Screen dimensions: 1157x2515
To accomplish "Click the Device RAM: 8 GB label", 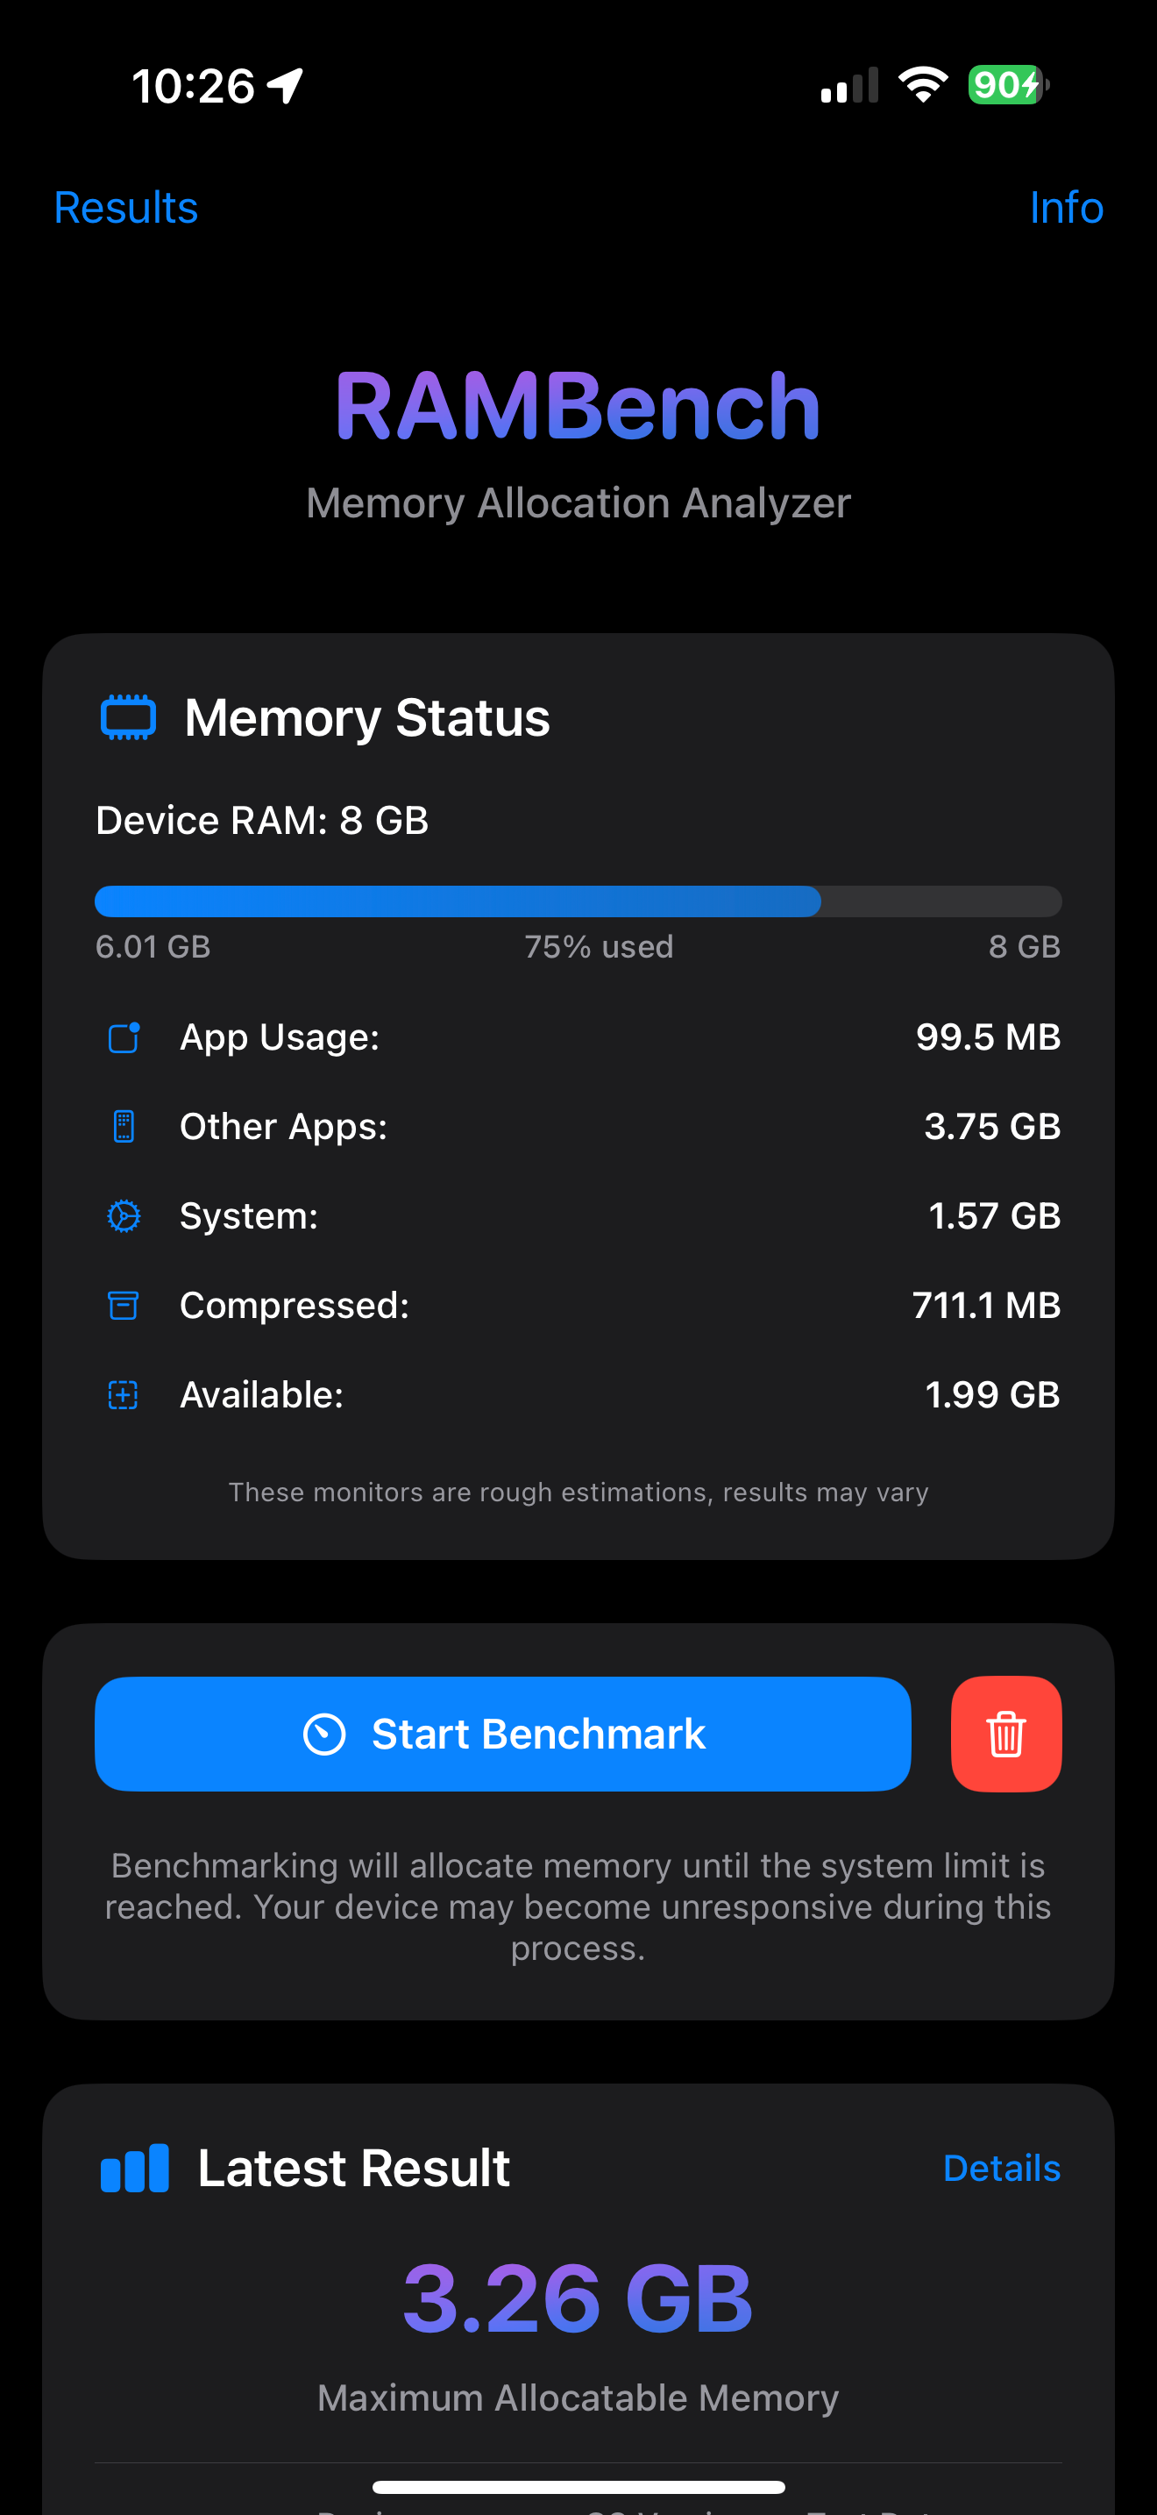I will [261, 820].
